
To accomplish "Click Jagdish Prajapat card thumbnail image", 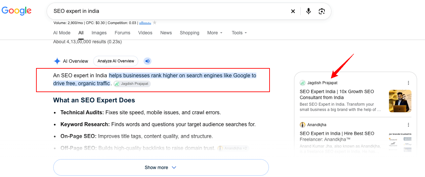I will 400,101.
